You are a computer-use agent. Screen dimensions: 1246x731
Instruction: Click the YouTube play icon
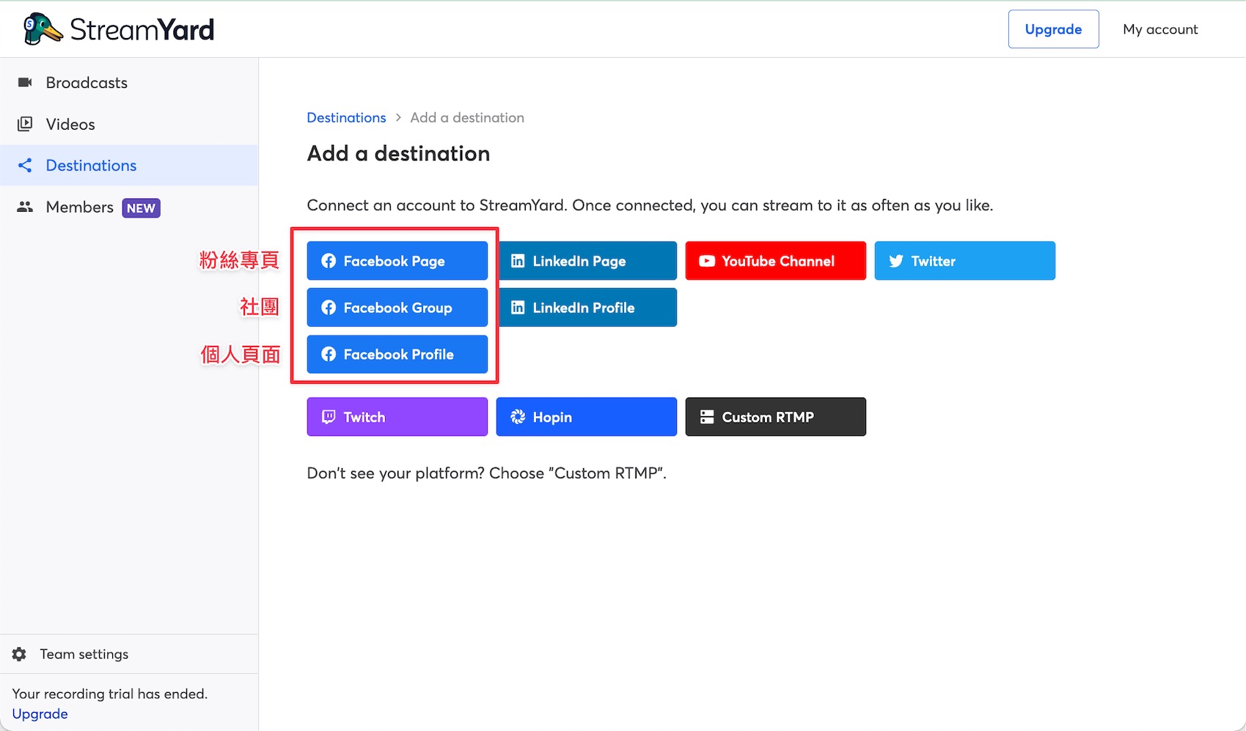[707, 261]
